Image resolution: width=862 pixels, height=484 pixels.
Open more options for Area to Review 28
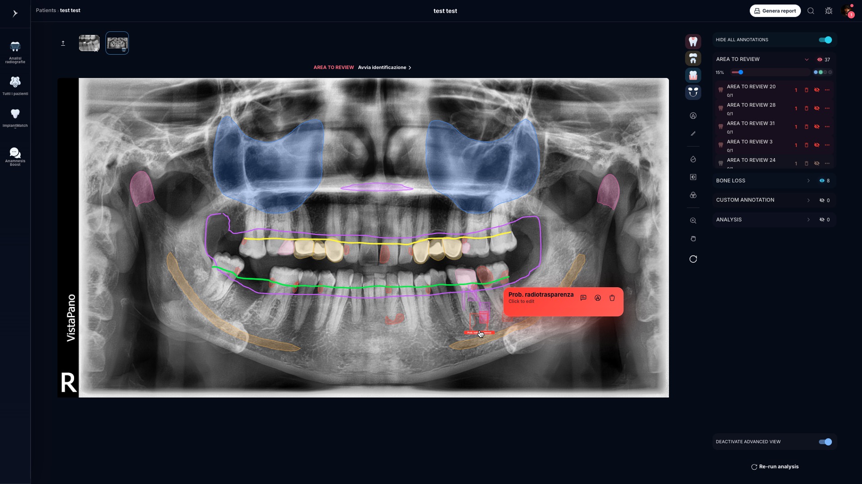pyautogui.click(x=827, y=108)
